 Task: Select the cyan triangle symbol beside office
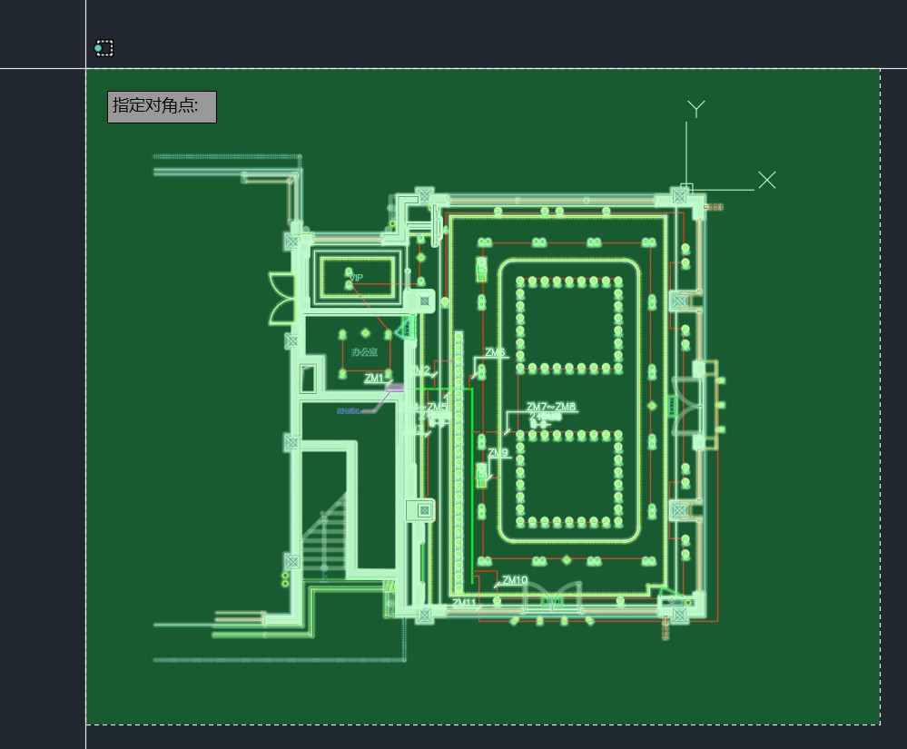tap(406, 327)
